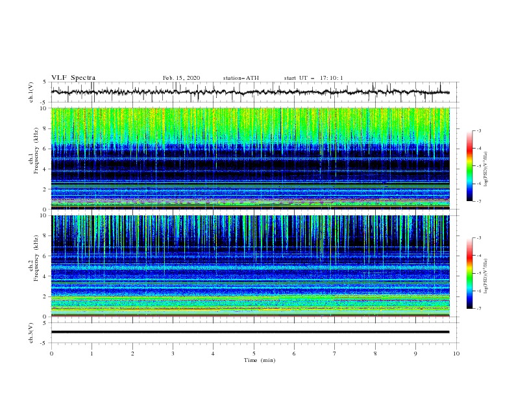
Task: Click the lower colorbar 'log(PSD)(V²/Hz)' label
Action: [x=486, y=276]
